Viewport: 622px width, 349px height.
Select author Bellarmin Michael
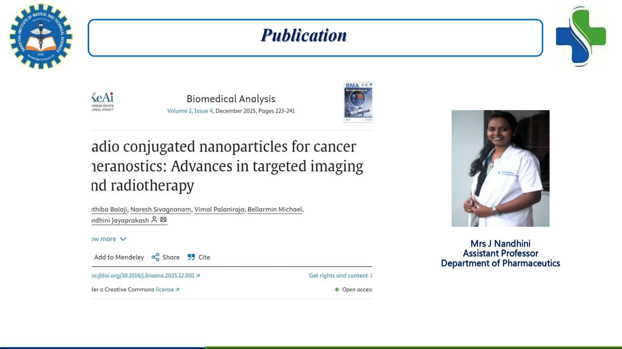click(x=275, y=209)
